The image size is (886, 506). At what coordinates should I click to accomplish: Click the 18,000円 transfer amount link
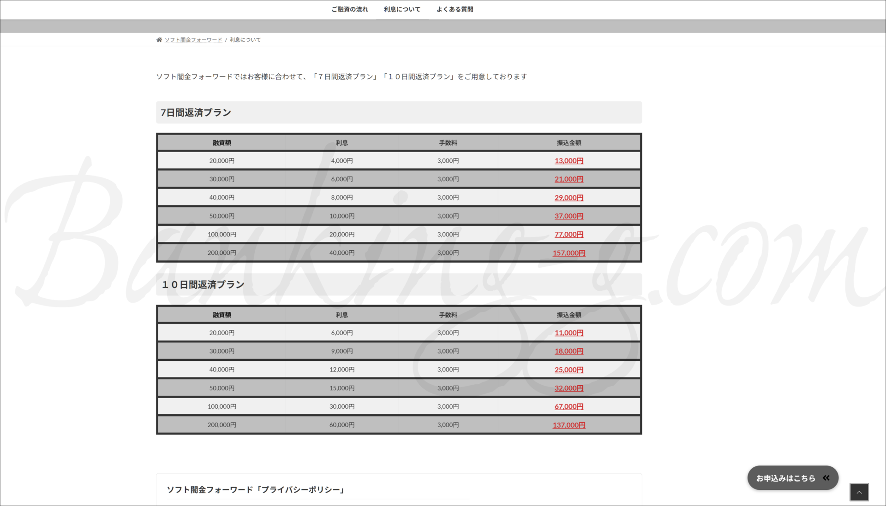pyautogui.click(x=569, y=351)
